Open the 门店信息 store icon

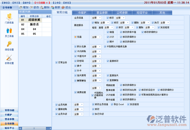9,17
